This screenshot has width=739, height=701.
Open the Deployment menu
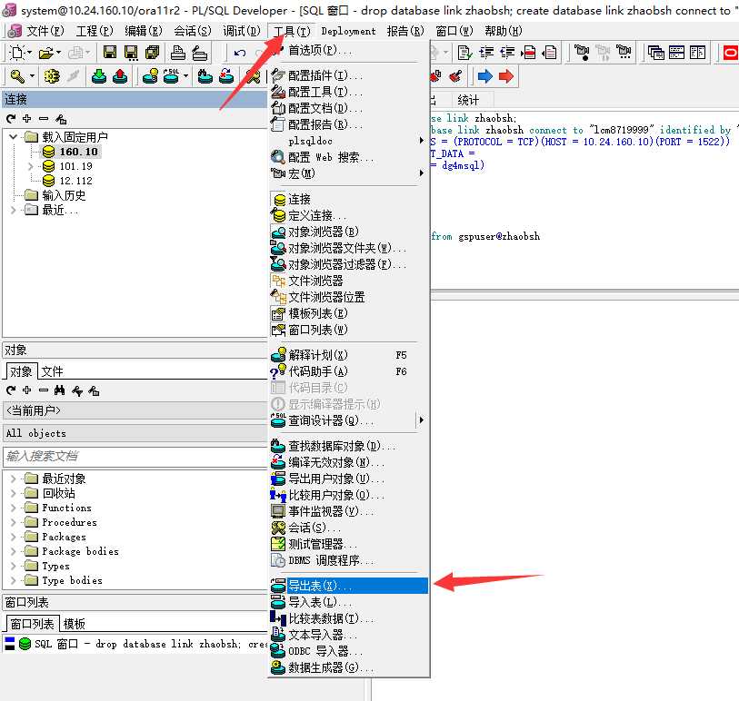(x=349, y=31)
